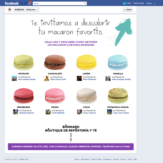163x163 pixels.
Task: Open Ana Lourdes Parada's profile
Action: (27, 79)
